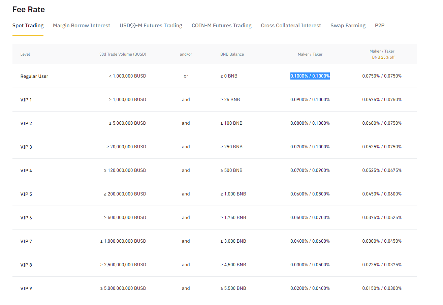Click the "0.0400% / 0.0600%" fee value
This screenshot has height=305, width=443.
[x=310, y=241]
